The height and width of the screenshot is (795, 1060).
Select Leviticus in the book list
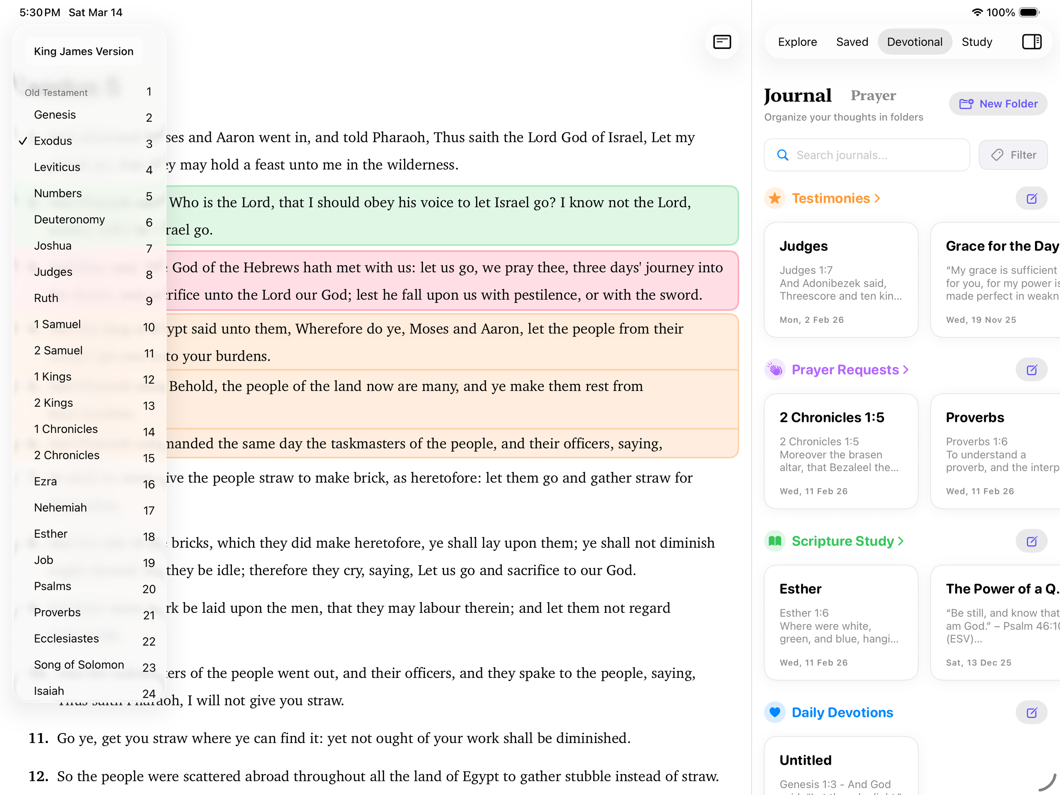pyautogui.click(x=57, y=167)
